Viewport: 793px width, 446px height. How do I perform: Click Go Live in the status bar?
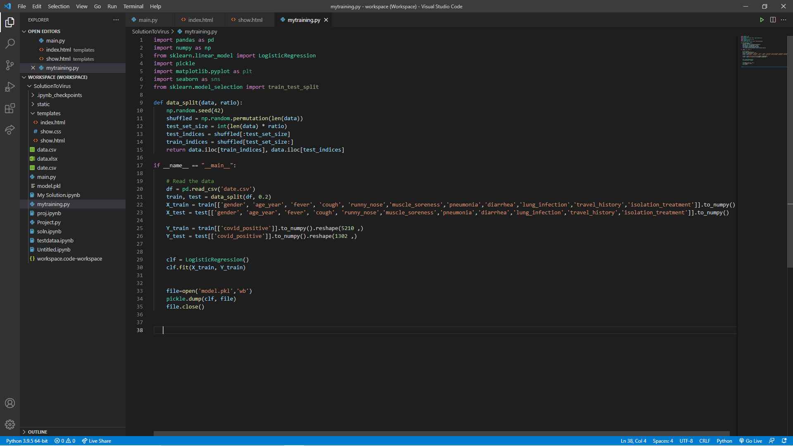pyautogui.click(x=750, y=441)
